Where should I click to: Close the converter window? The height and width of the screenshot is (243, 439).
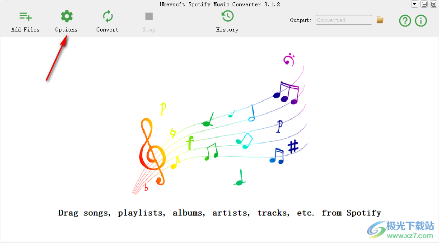click(434, 4)
